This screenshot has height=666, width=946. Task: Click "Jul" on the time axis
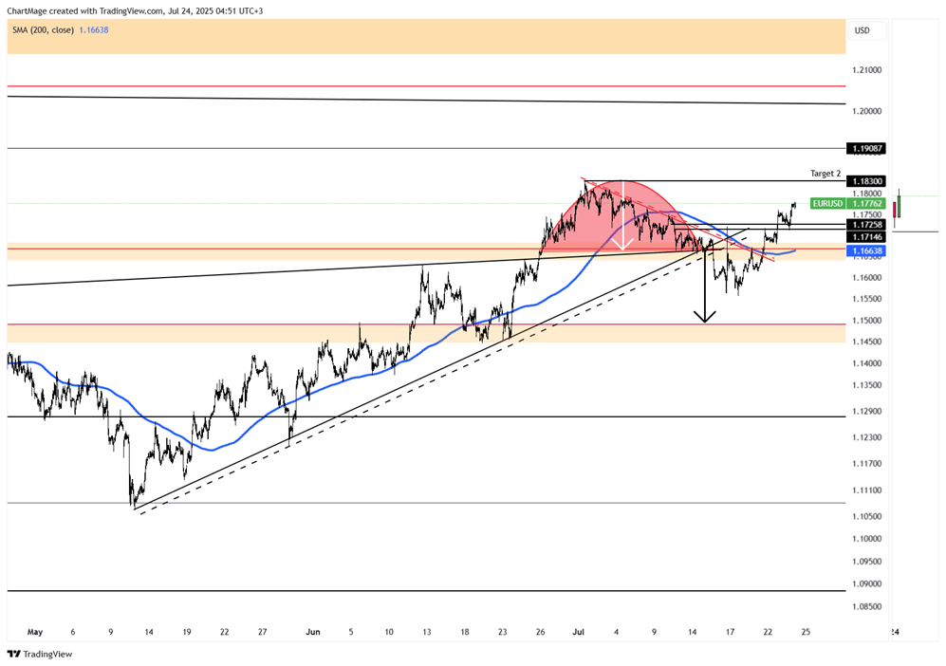(579, 631)
